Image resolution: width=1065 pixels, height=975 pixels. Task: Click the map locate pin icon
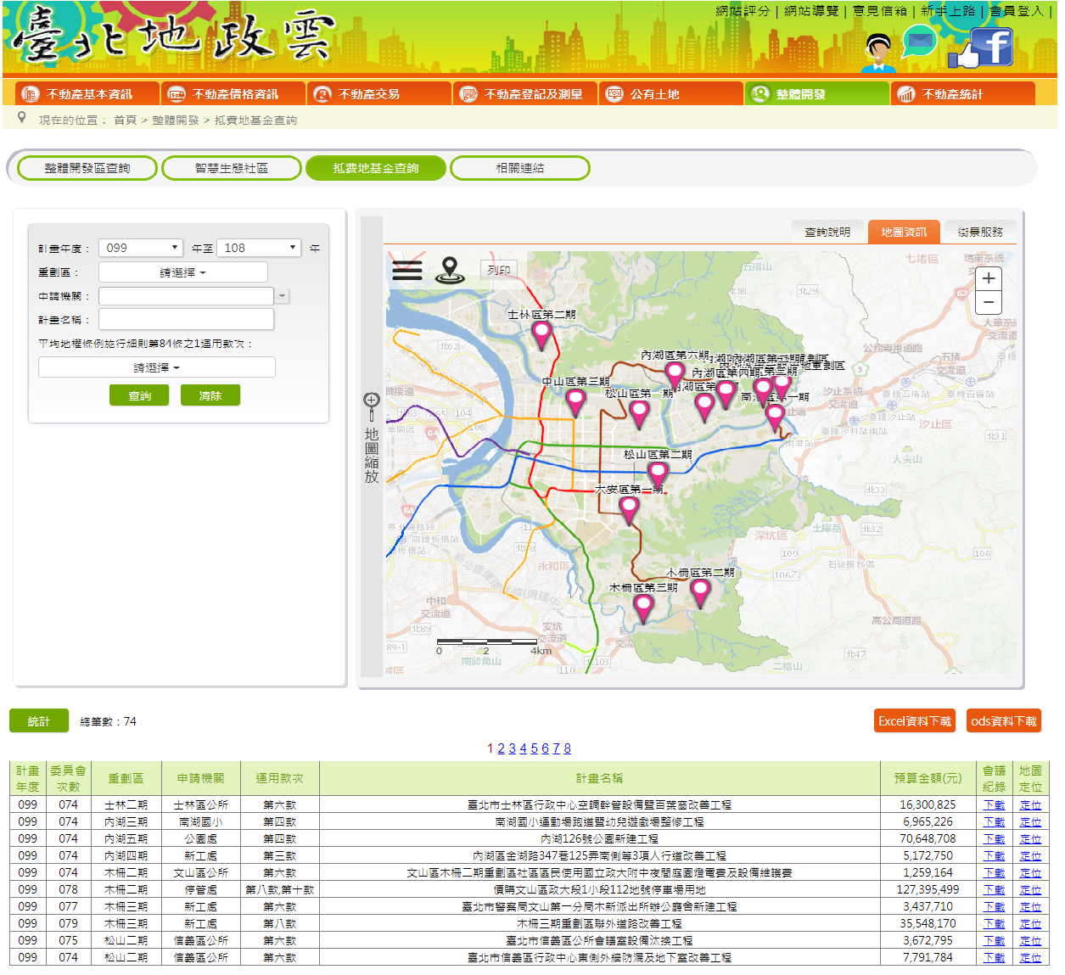[450, 270]
